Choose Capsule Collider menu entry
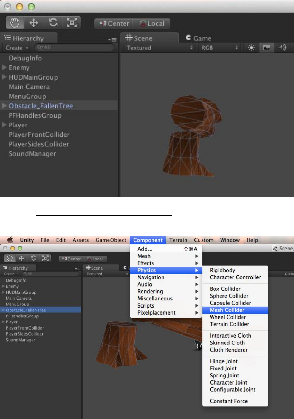The image size is (294, 419). click(235, 303)
